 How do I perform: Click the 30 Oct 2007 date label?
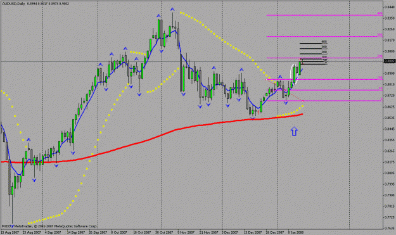coord(164,232)
